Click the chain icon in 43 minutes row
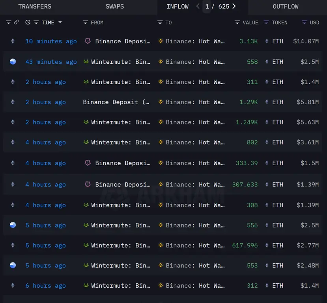The image size is (327, 303). pos(13,62)
